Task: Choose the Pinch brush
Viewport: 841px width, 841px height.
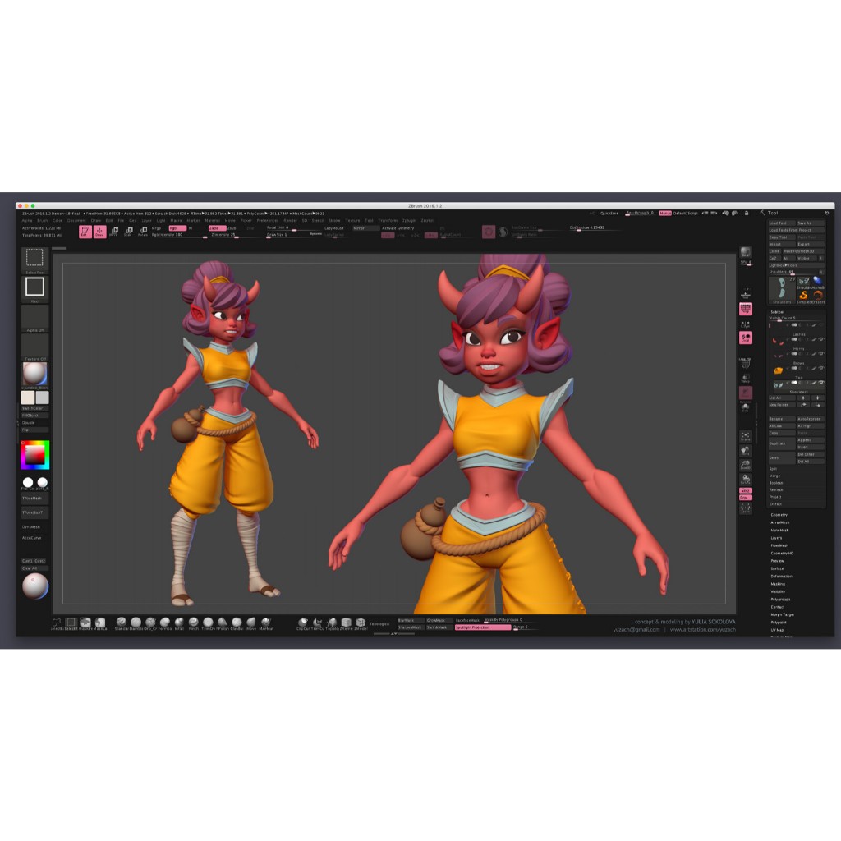Action: click(194, 623)
